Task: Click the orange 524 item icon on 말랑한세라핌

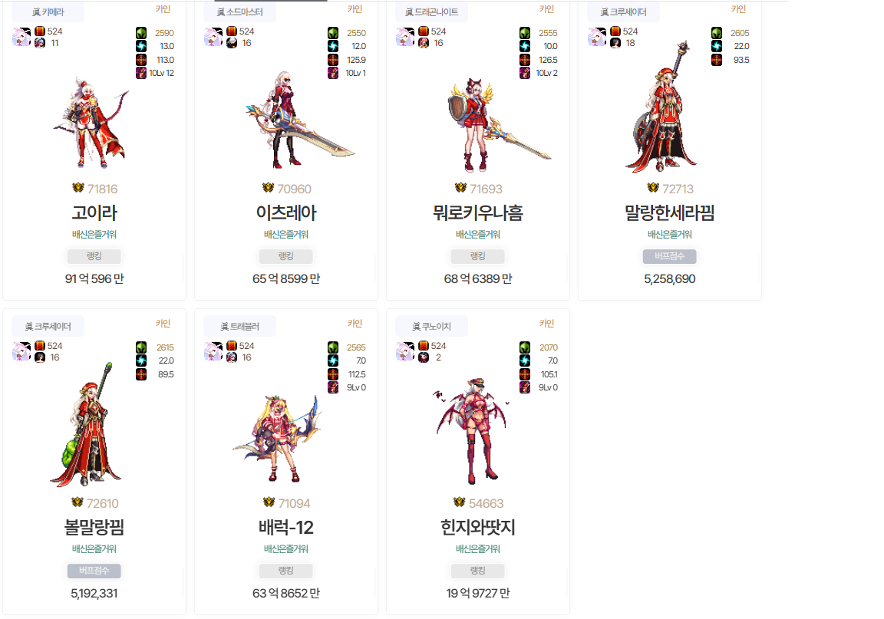Action: coord(615,31)
